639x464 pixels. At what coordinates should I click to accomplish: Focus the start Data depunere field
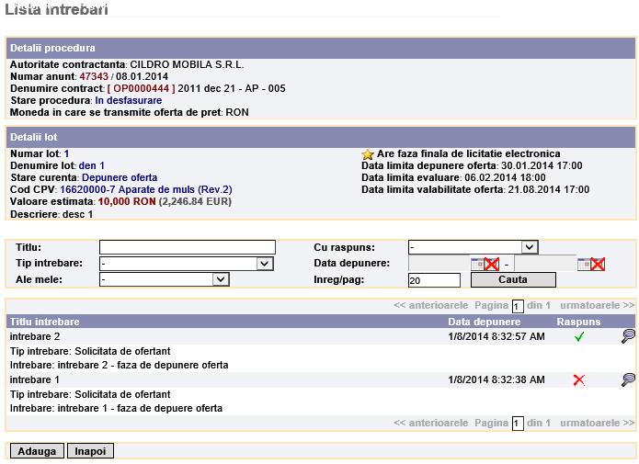tap(439, 264)
